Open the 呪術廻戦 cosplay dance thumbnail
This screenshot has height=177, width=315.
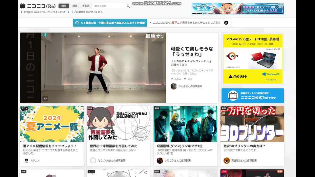tap(185, 124)
